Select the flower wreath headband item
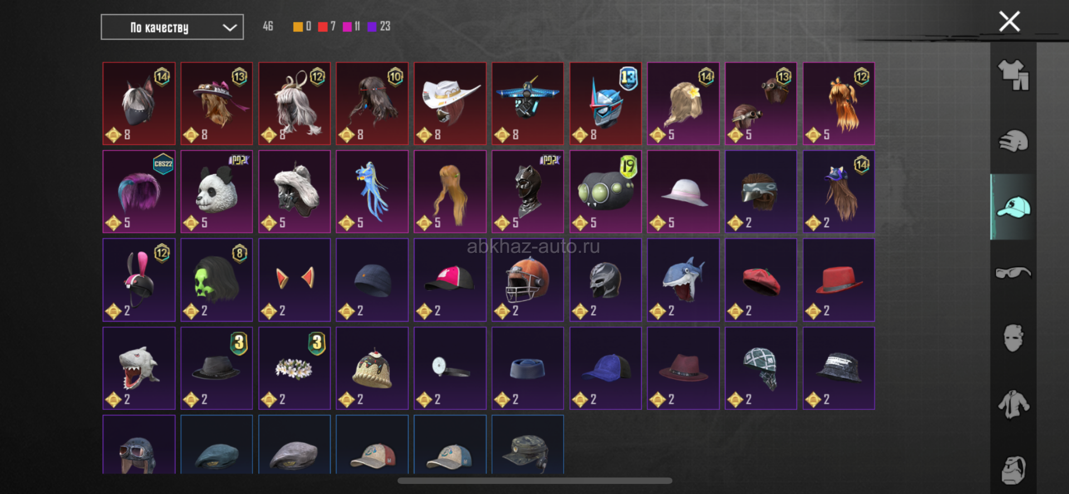1069x494 pixels. point(295,368)
